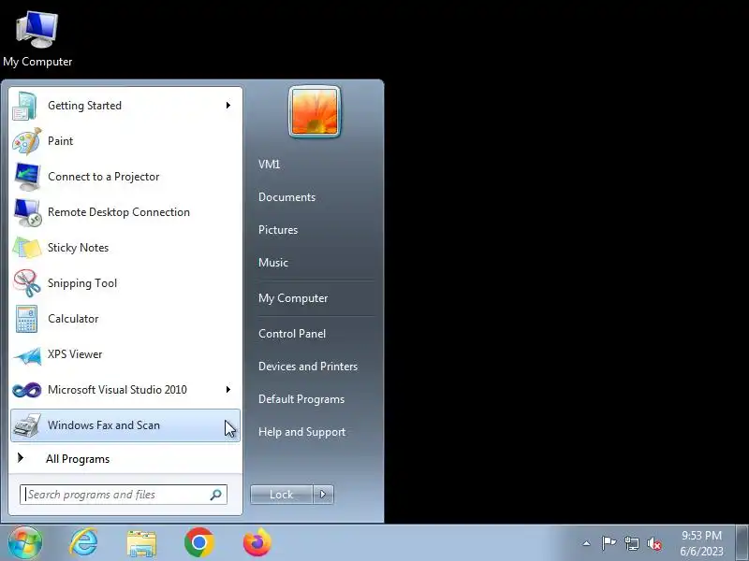The image size is (749, 561).
Task: Click the All Programs label
Action: pos(78,459)
